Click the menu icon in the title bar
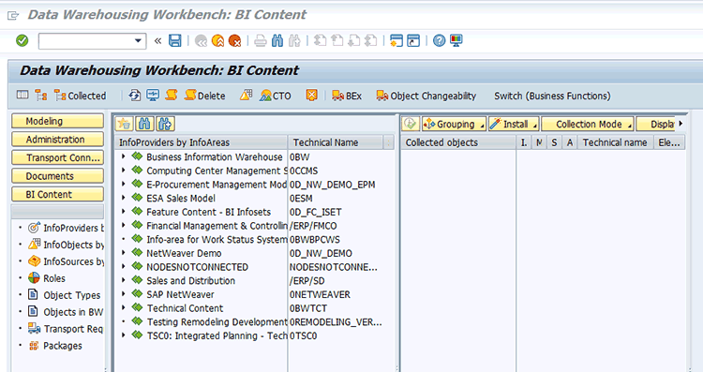Screen dimensions: 703x372 13,16
